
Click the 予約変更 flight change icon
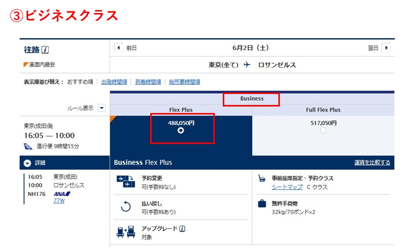click(126, 181)
